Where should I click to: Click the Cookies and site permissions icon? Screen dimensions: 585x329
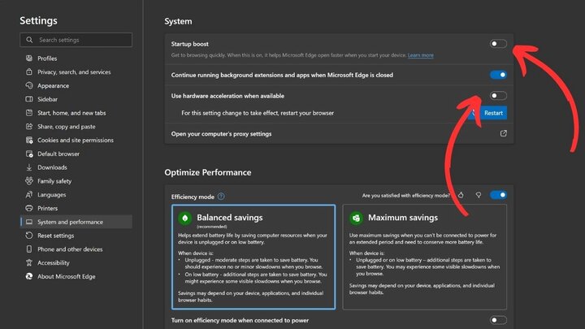[29, 140]
